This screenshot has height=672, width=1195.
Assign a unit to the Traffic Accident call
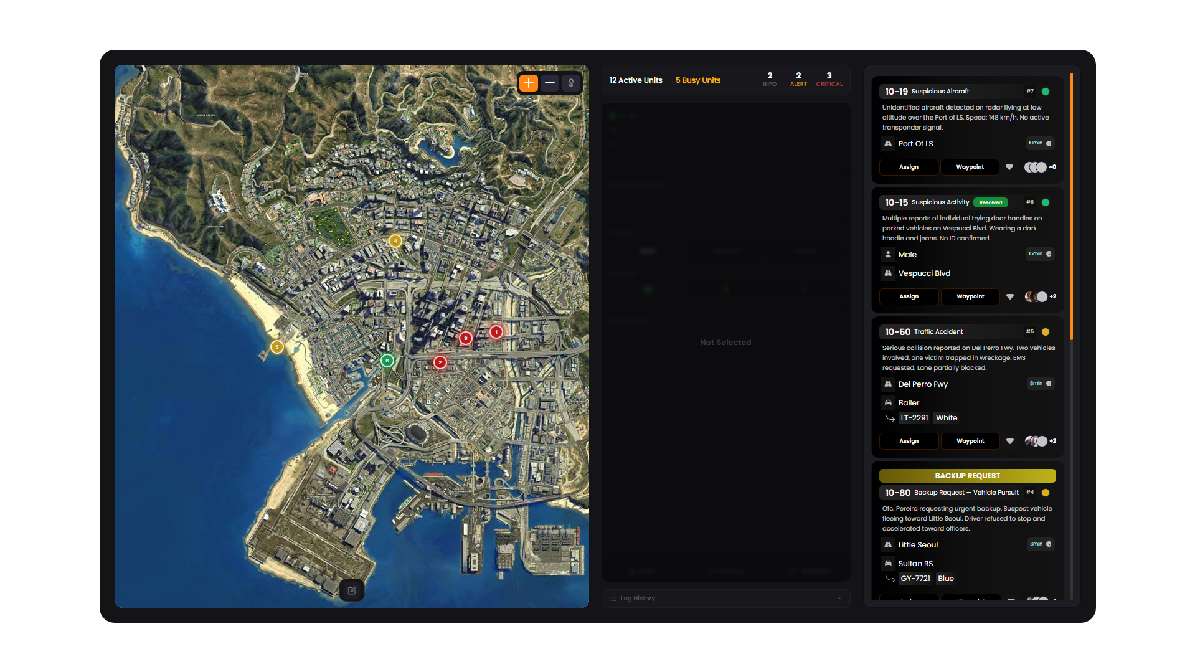909,442
